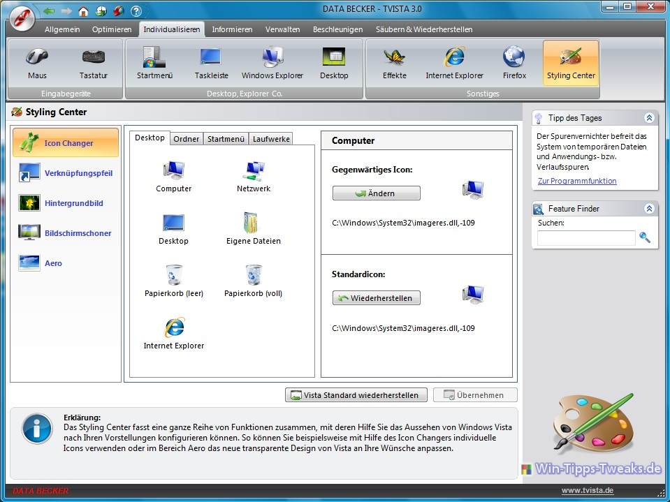
Task: Collapse the Tipp des Tages panel
Action: (x=649, y=118)
